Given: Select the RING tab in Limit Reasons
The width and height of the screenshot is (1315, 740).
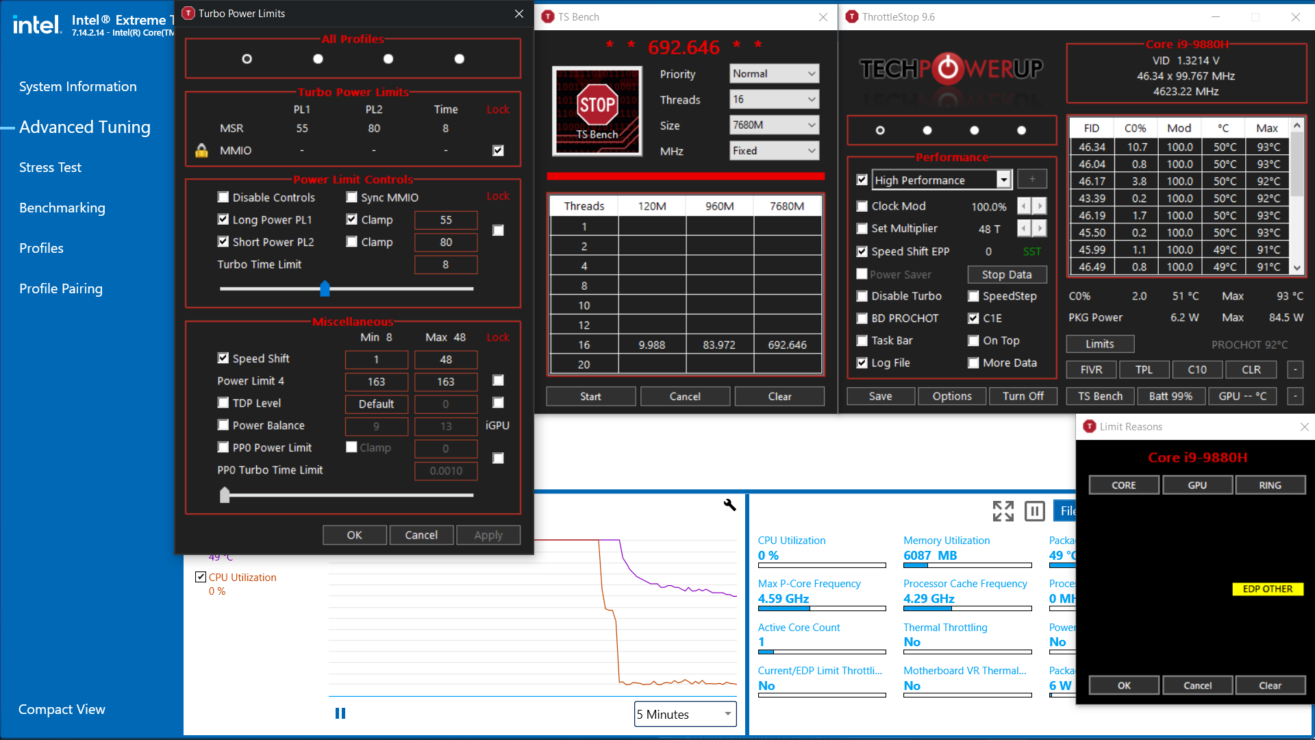Looking at the screenshot, I should 1270,485.
